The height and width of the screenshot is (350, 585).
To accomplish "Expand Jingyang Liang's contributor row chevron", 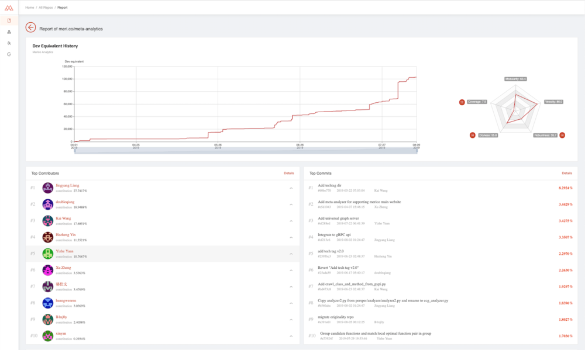I will coord(291,188).
